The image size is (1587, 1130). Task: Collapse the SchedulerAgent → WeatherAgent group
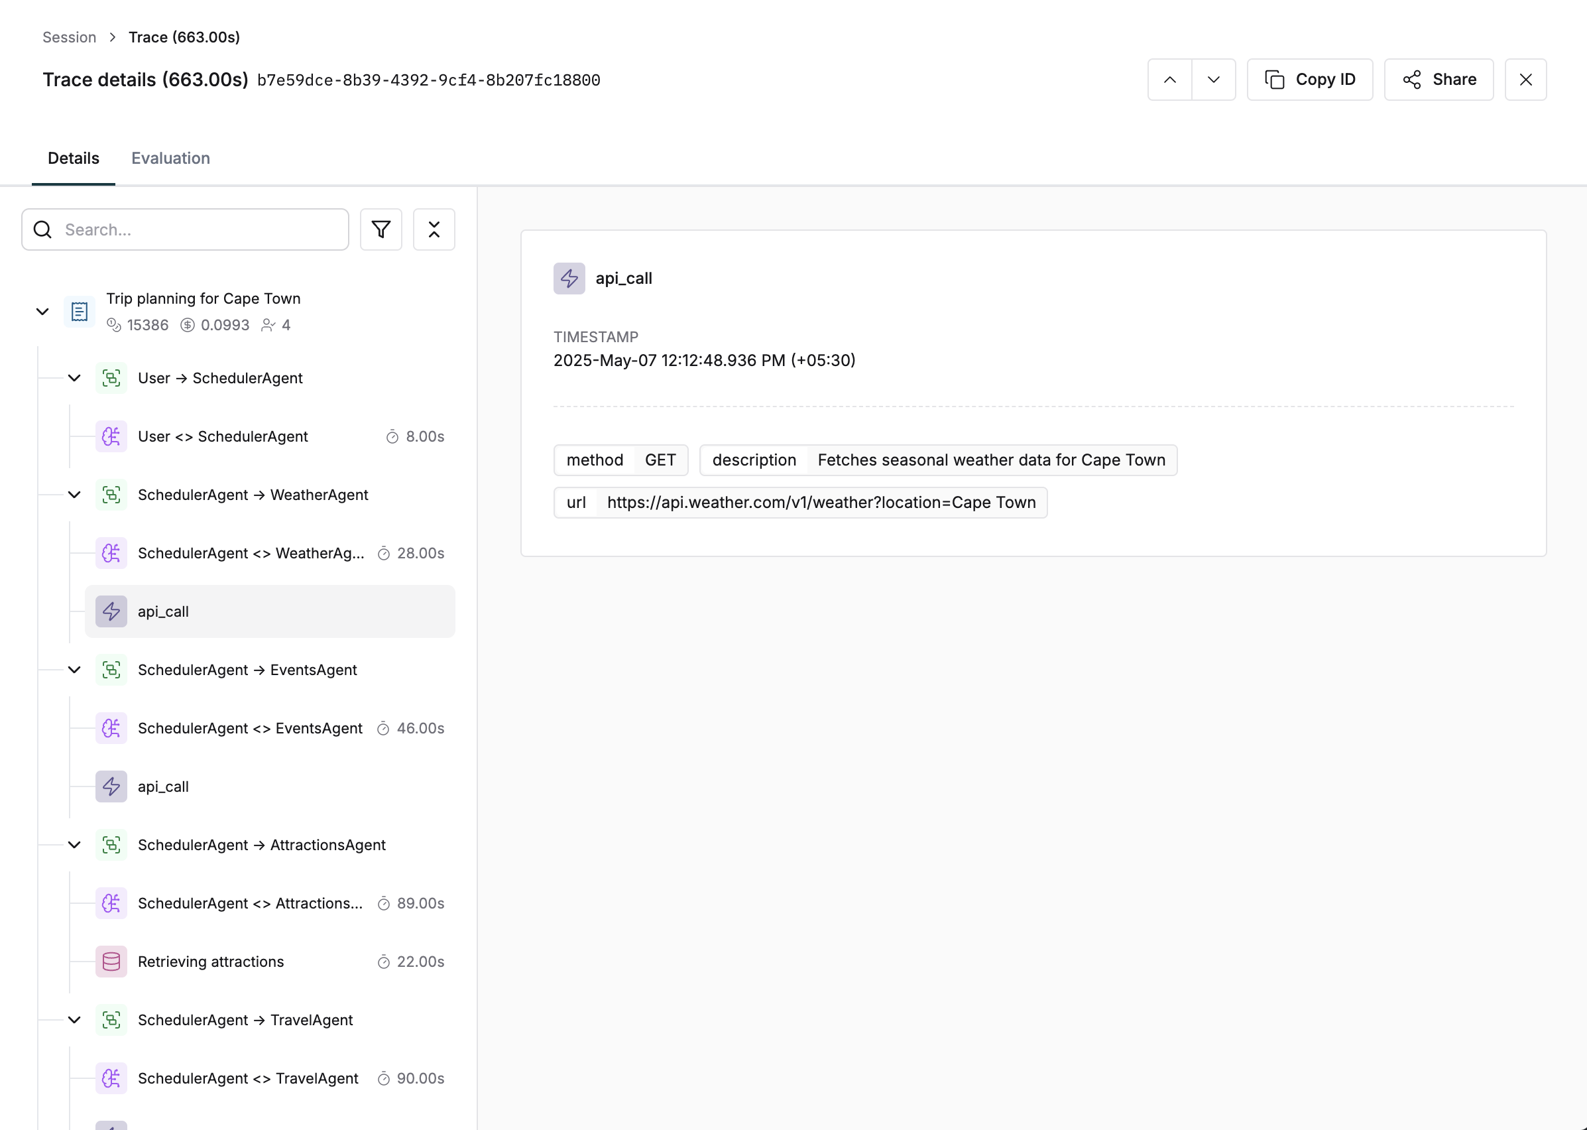click(74, 495)
